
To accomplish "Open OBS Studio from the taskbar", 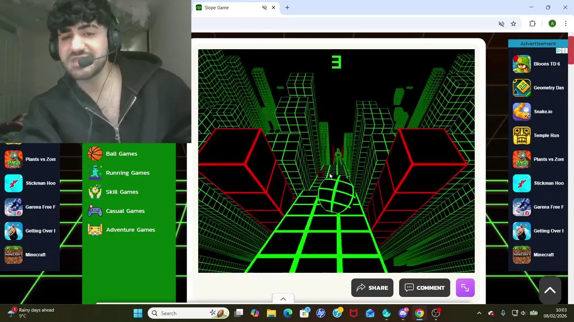I will (x=436, y=313).
